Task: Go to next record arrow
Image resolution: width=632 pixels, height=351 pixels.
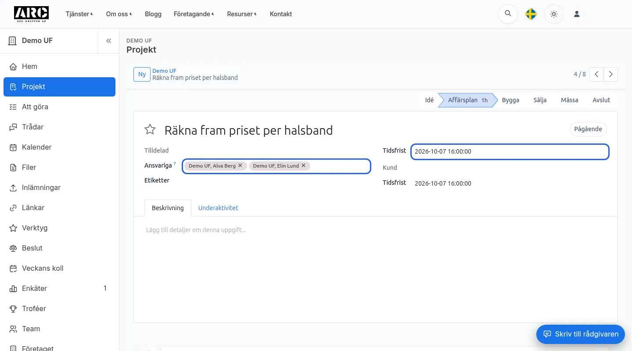Action: click(611, 74)
